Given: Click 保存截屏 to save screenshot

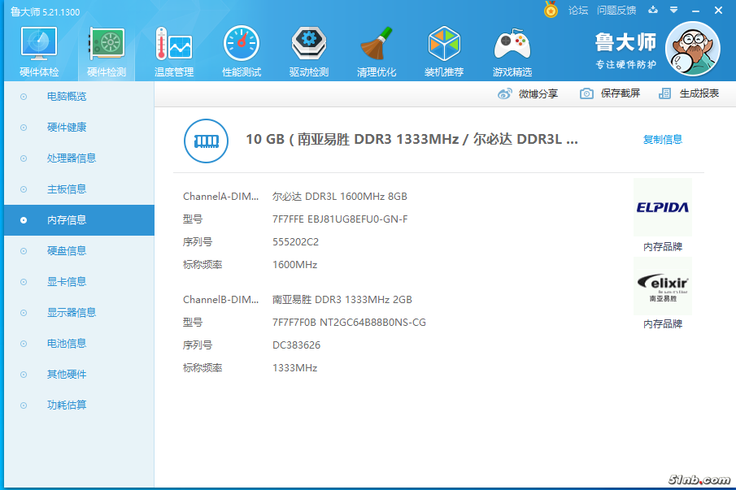Looking at the screenshot, I should (610, 93).
